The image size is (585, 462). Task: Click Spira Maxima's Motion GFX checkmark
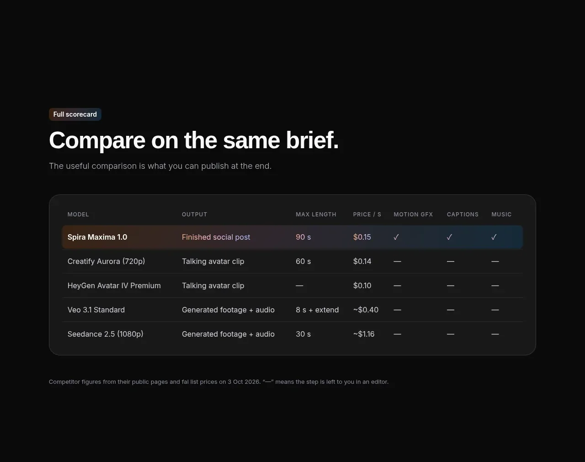click(x=396, y=237)
